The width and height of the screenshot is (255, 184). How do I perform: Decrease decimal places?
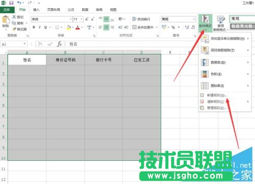(x=193, y=27)
